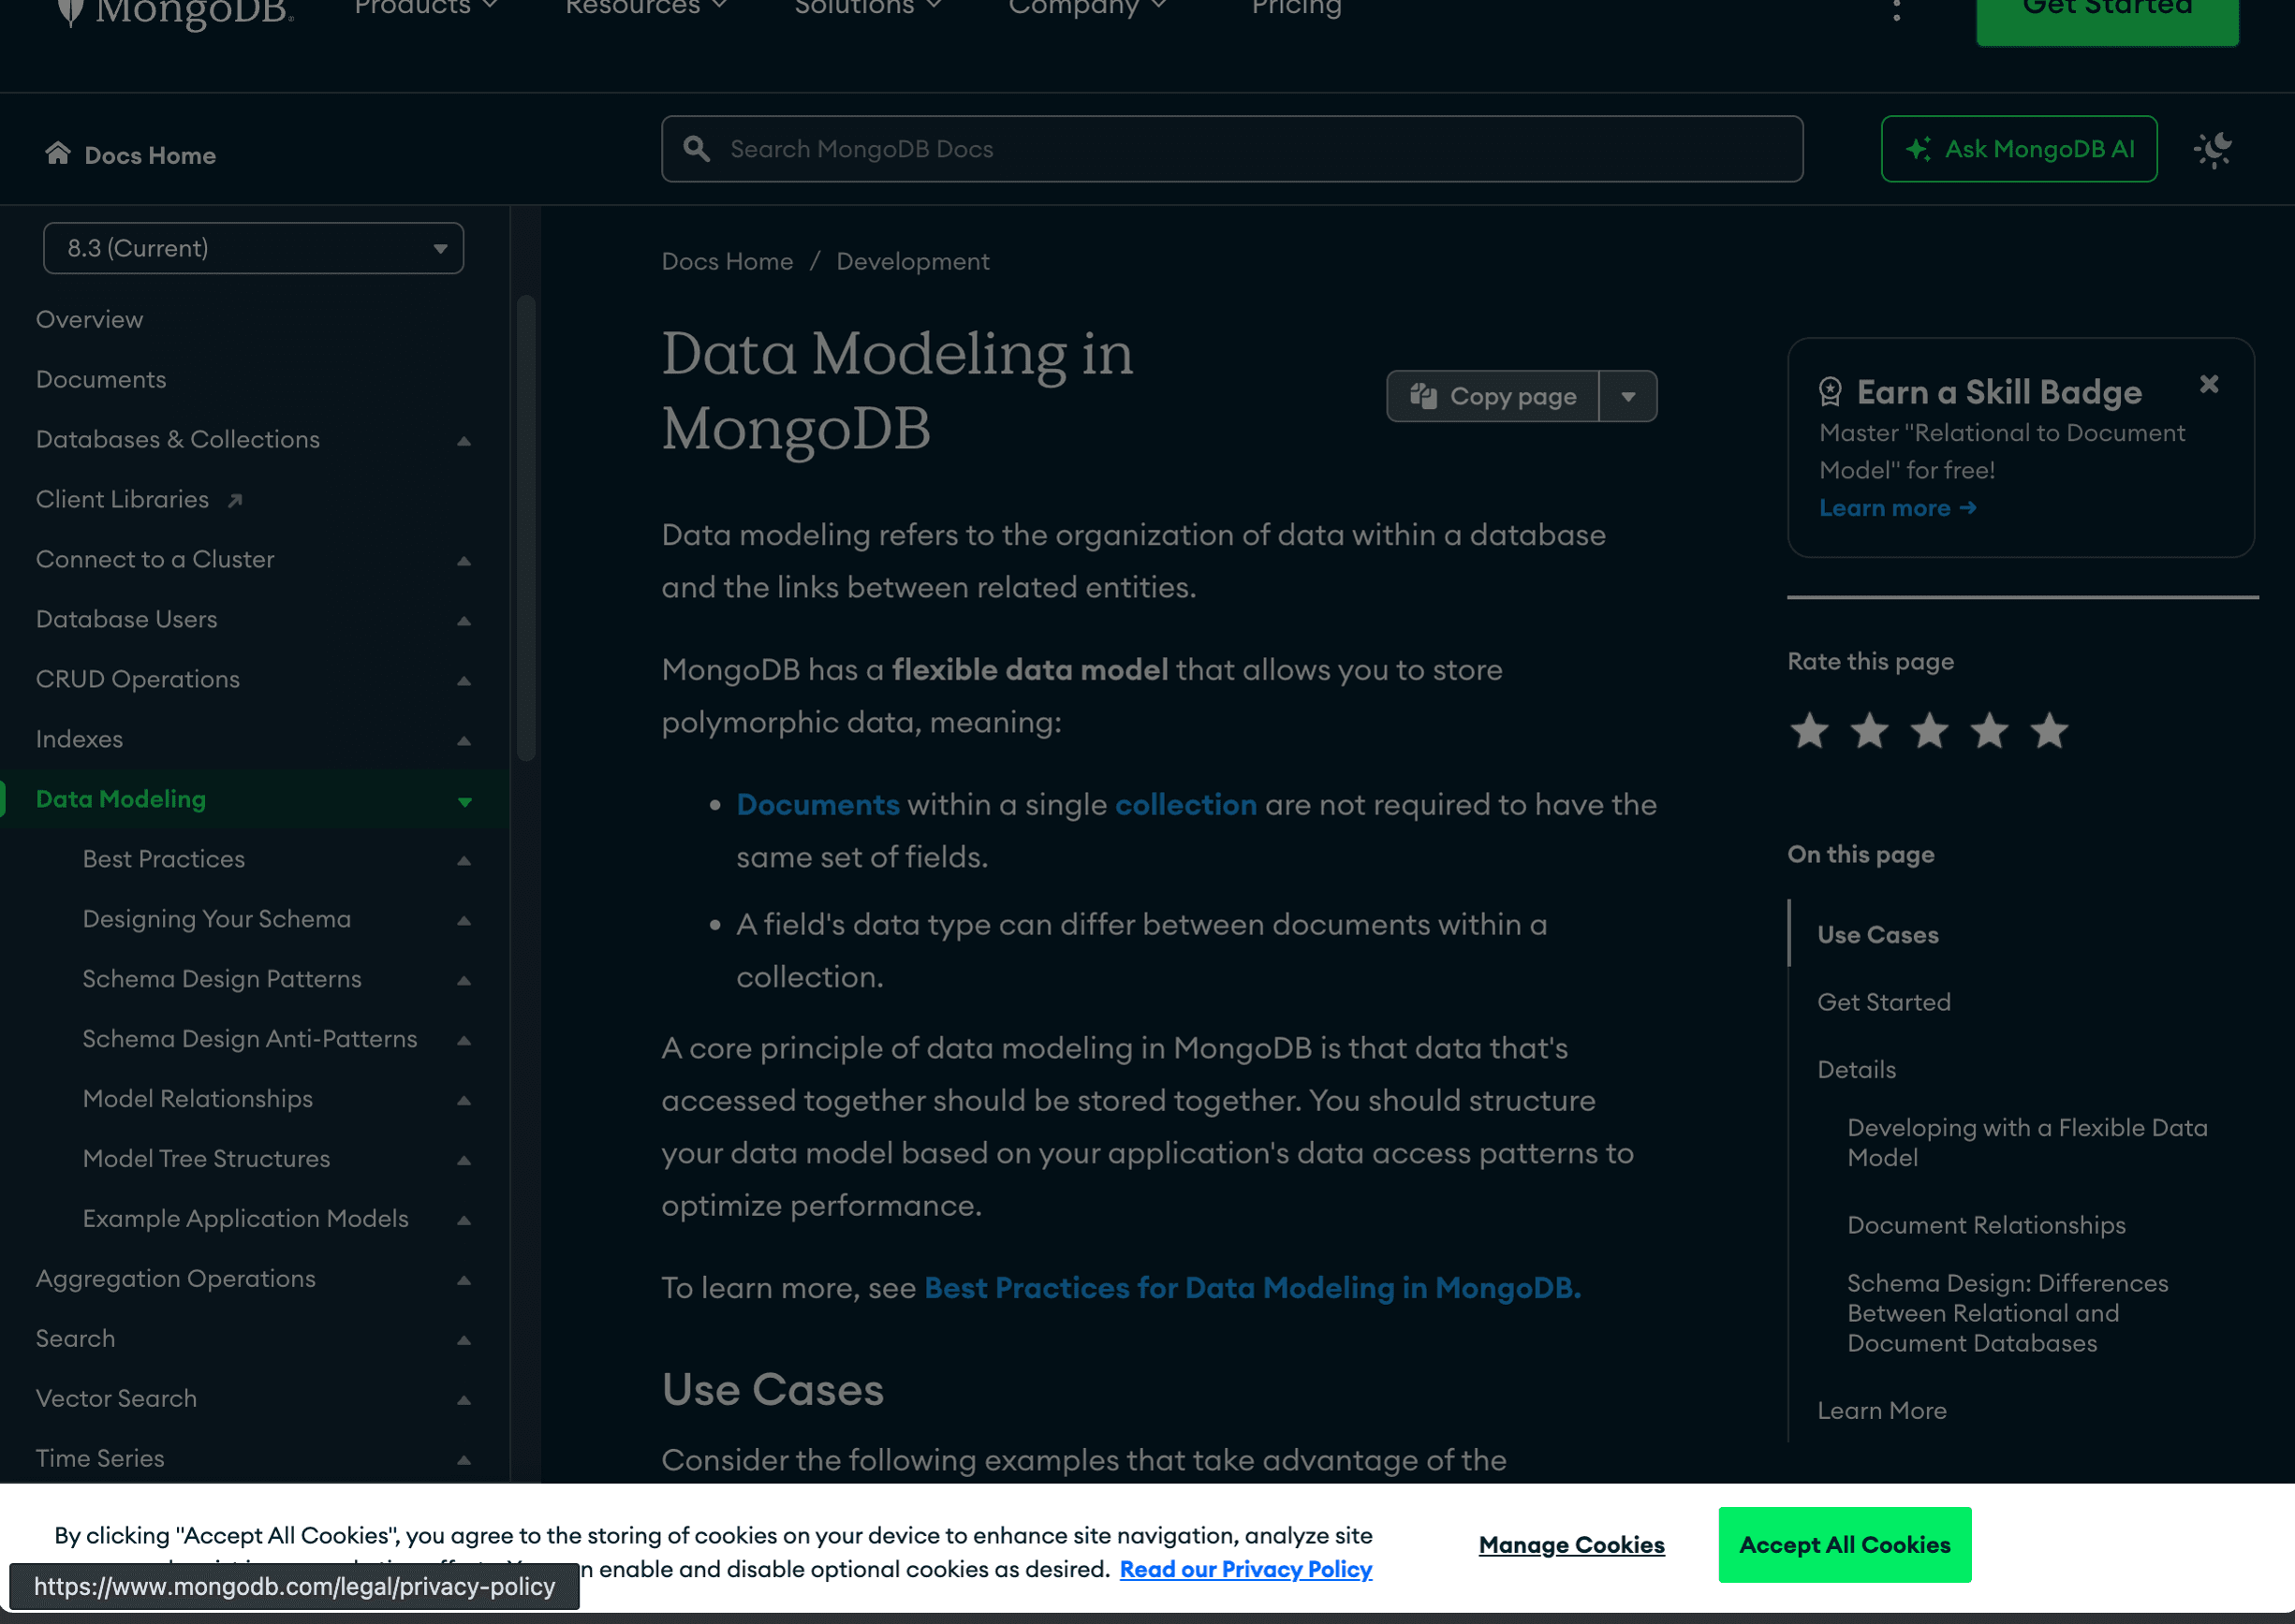Click Docs Home in the breadcrumb

pos(728,261)
